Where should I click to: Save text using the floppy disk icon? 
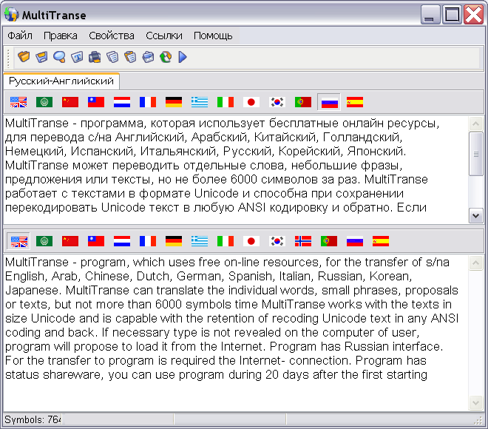[41, 57]
